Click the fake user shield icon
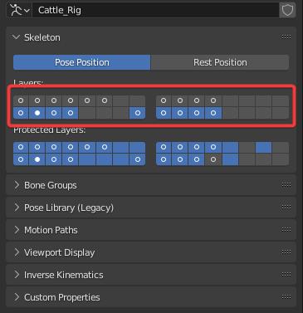This screenshot has height=313, width=303. 287,10
